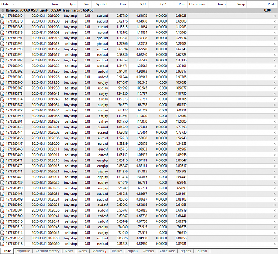278x254 pixels.
Task: Delete the eurchf buy stop order 1578580468
Action: click(274, 149)
